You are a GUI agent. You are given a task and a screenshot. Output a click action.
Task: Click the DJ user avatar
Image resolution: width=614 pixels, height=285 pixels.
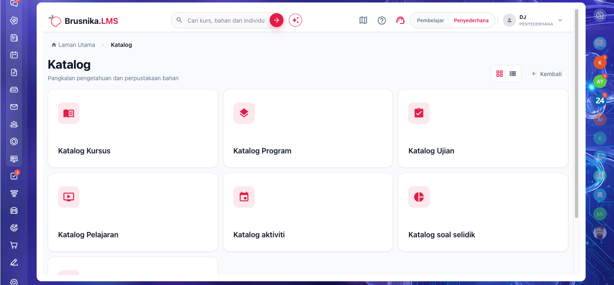pyautogui.click(x=509, y=20)
